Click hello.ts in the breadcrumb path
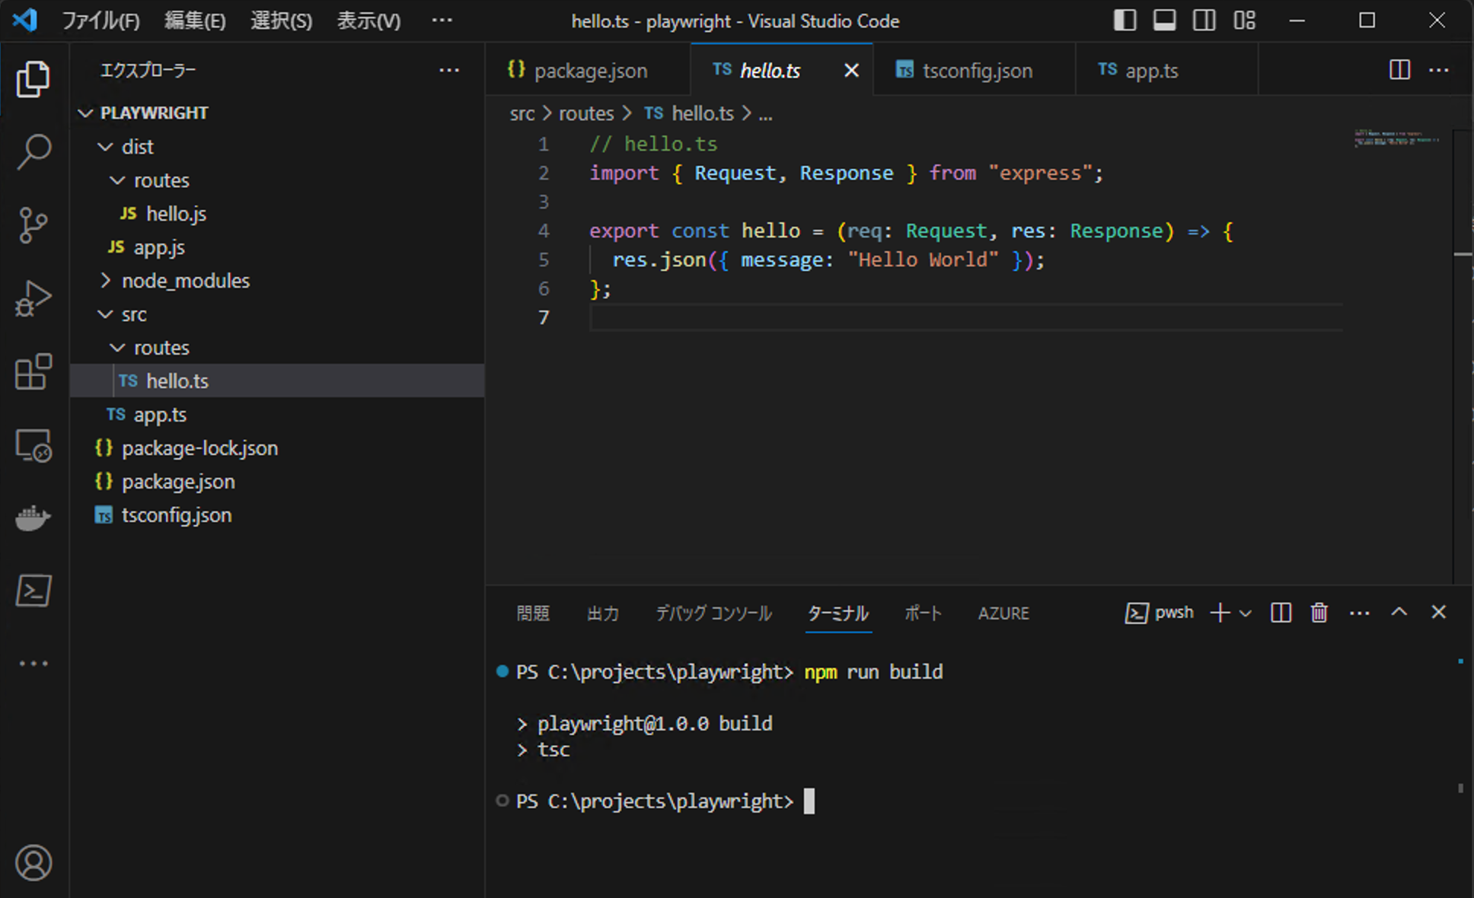This screenshot has height=898, width=1474. coord(690,113)
